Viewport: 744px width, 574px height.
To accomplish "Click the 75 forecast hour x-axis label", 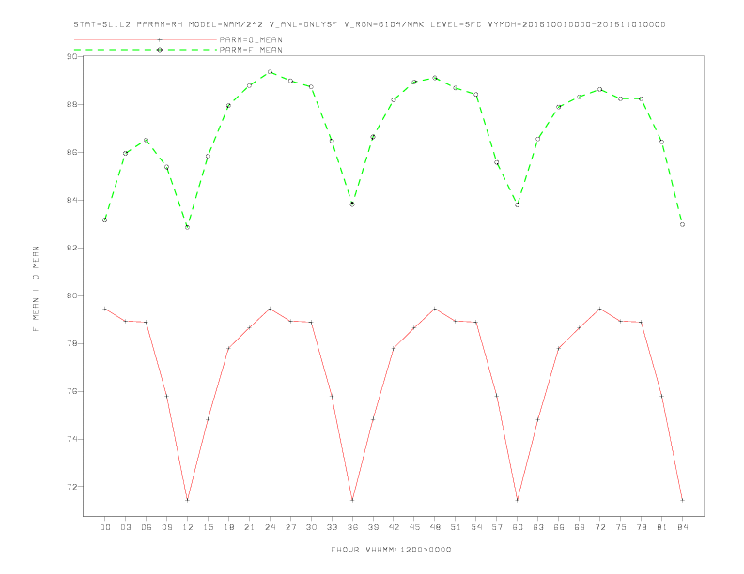I will click(621, 527).
